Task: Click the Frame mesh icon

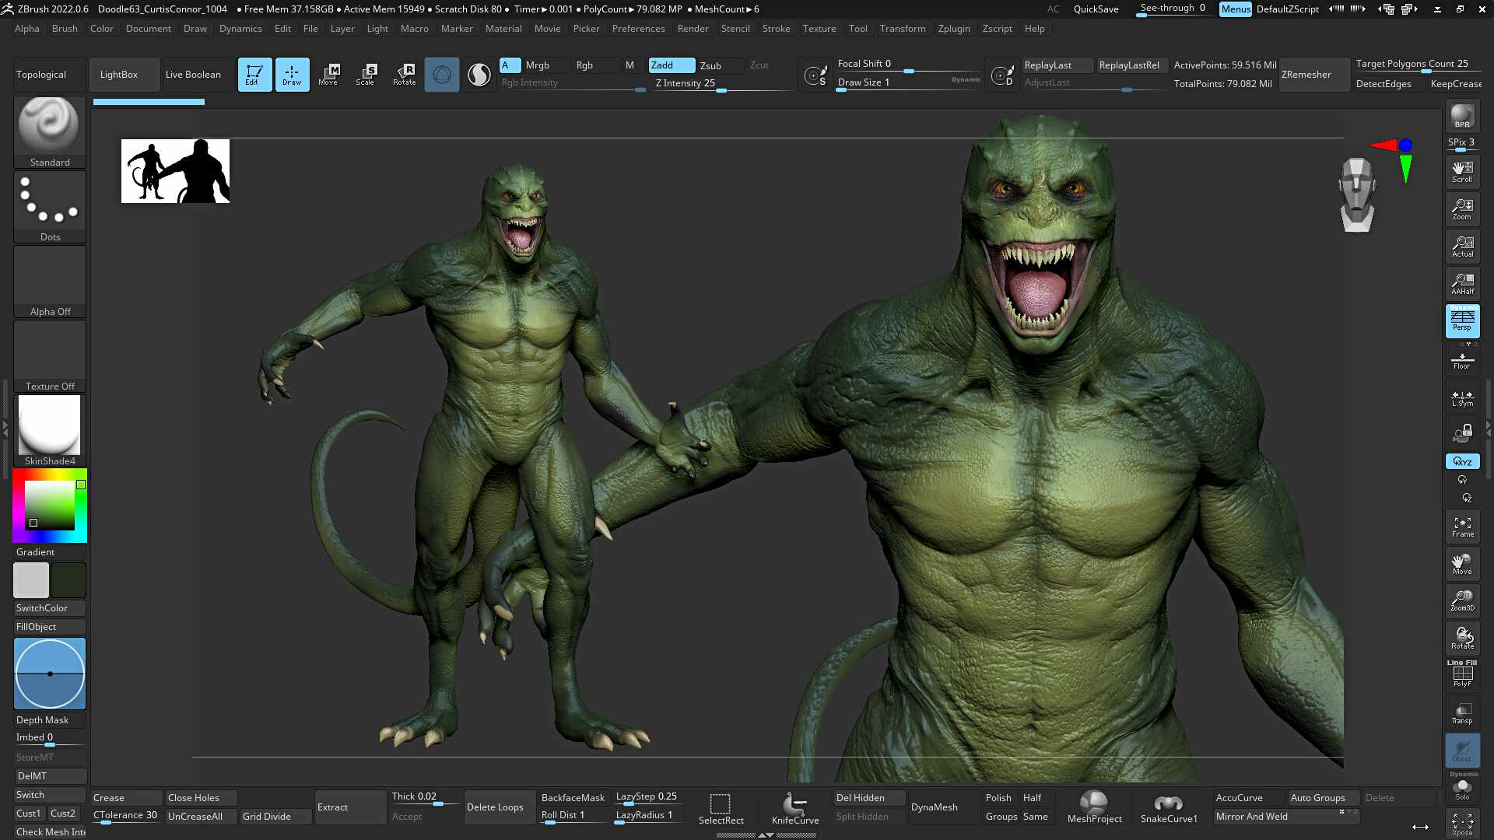Action: pos(1462,527)
